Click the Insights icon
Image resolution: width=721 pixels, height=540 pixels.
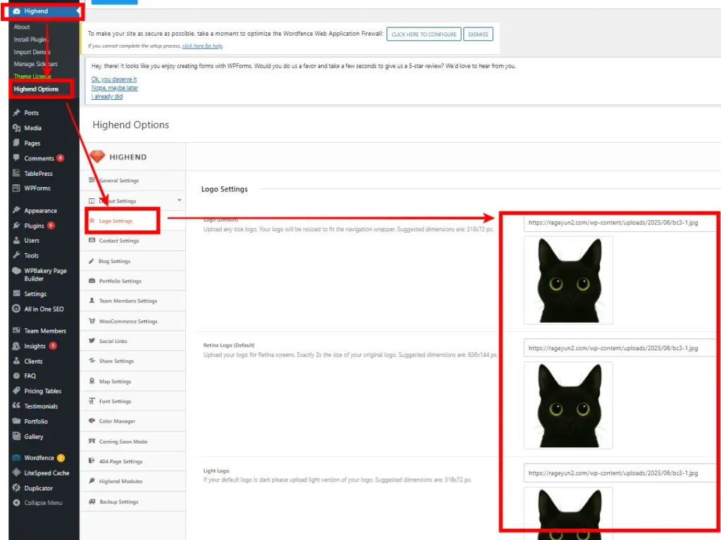tap(17, 346)
